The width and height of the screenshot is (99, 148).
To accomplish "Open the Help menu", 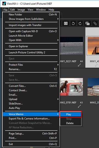I will (x=51, y=10).
